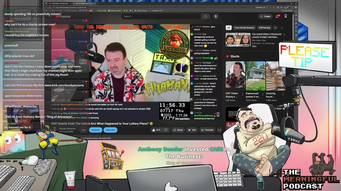Open Doody Streams channel name link
The width and height of the screenshot is (341, 191).
pos(67,129)
